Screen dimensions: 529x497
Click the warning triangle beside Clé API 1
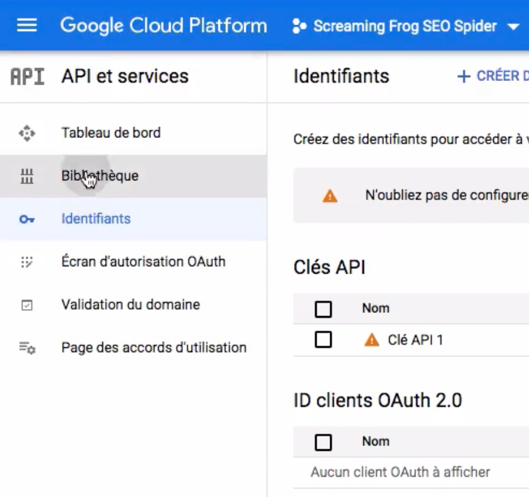tap(372, 340)
